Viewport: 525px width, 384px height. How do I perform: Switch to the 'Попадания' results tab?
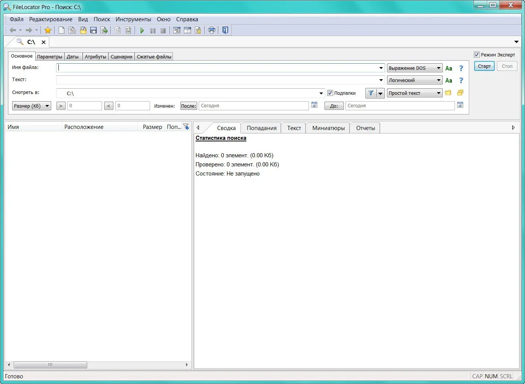coord(262,128)
